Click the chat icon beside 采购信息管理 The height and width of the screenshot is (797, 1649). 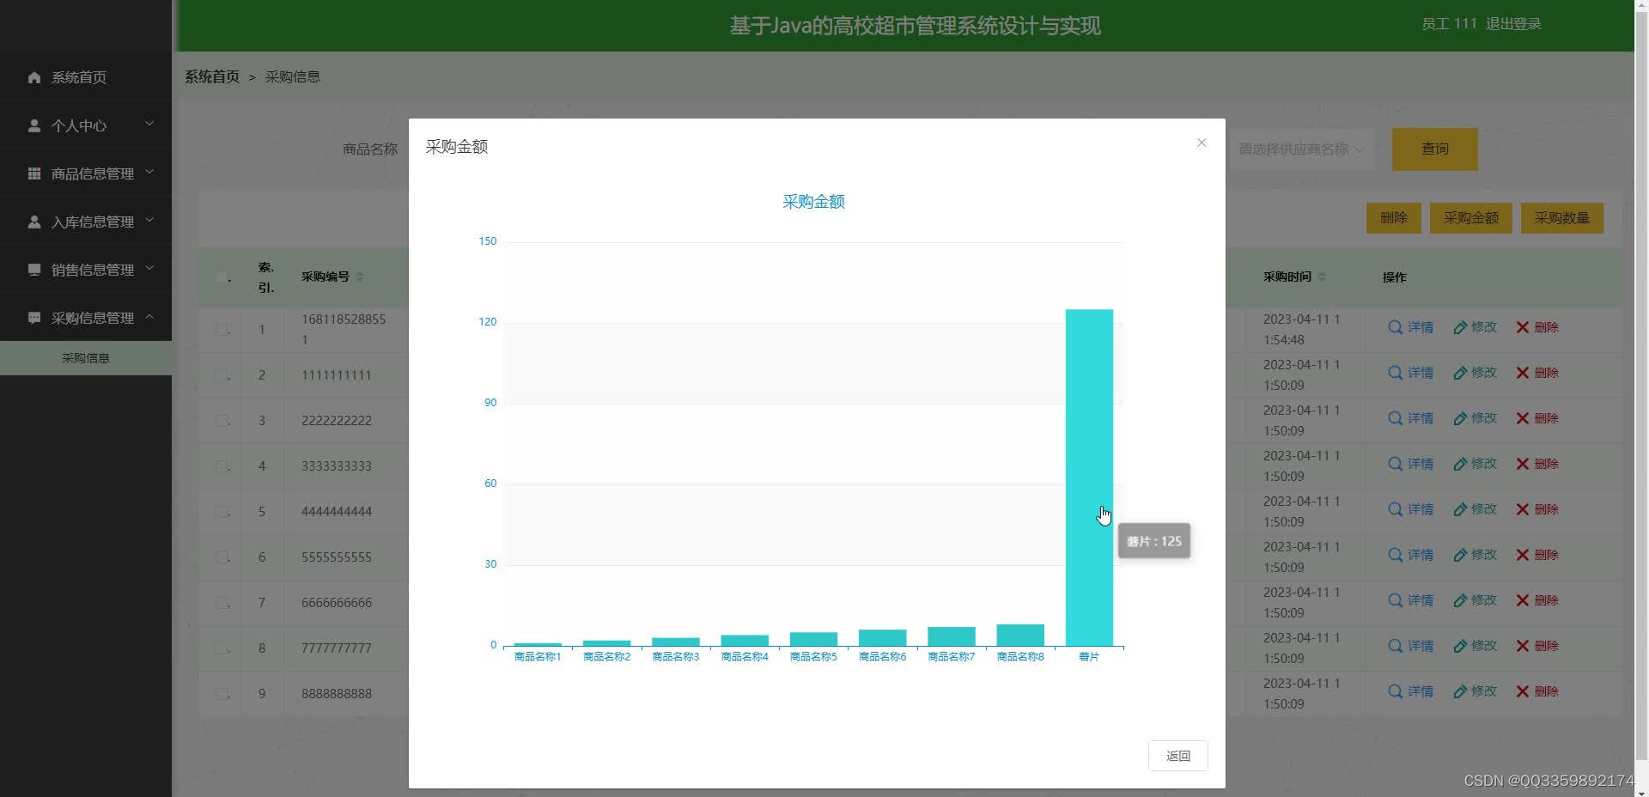[34, 318]
